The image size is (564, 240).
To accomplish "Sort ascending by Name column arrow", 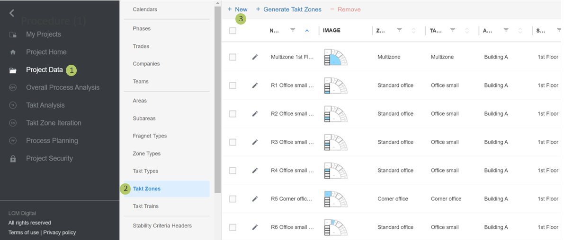I will 307,31.
